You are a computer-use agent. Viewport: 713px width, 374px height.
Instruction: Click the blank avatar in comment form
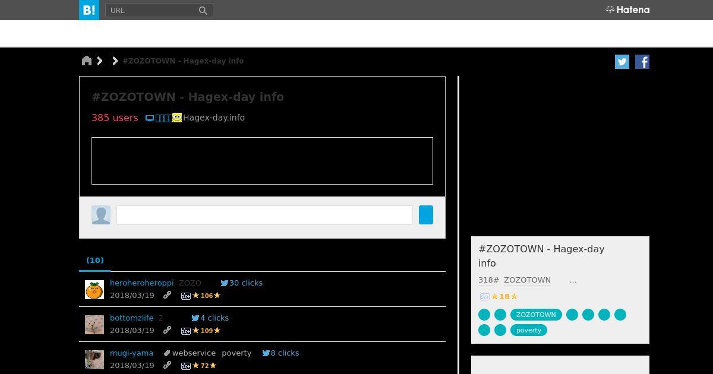tap(101, 215)
